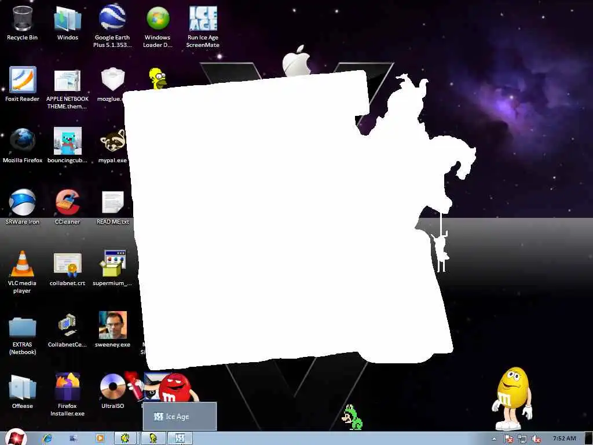
Task: Open the Windows Start menu orb
Action: pyautogui.click(x=16, y=437)
